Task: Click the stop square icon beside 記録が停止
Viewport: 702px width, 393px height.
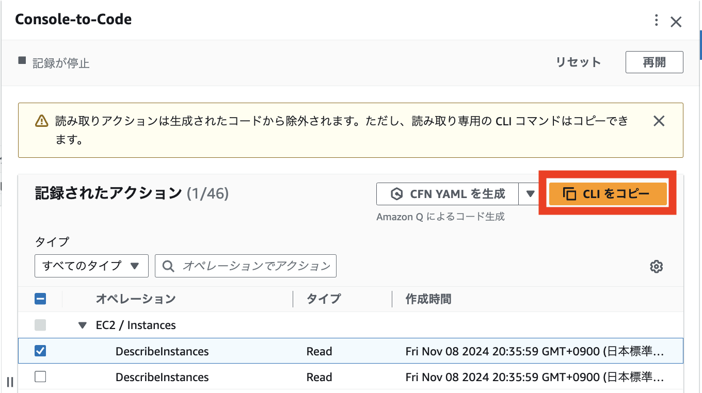Action: [x=22, y=60]
